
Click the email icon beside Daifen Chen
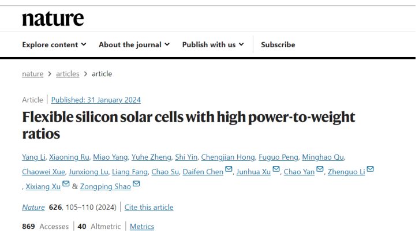click(x=229, y=169)
